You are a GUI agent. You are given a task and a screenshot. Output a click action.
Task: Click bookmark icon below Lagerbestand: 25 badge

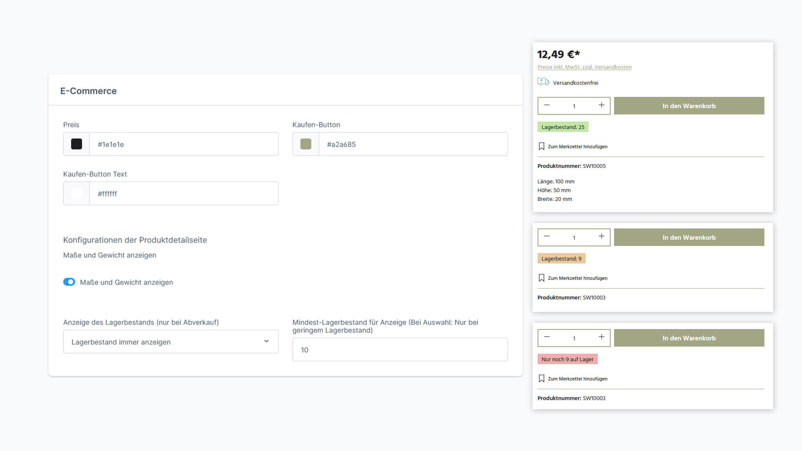pos(541,147)
